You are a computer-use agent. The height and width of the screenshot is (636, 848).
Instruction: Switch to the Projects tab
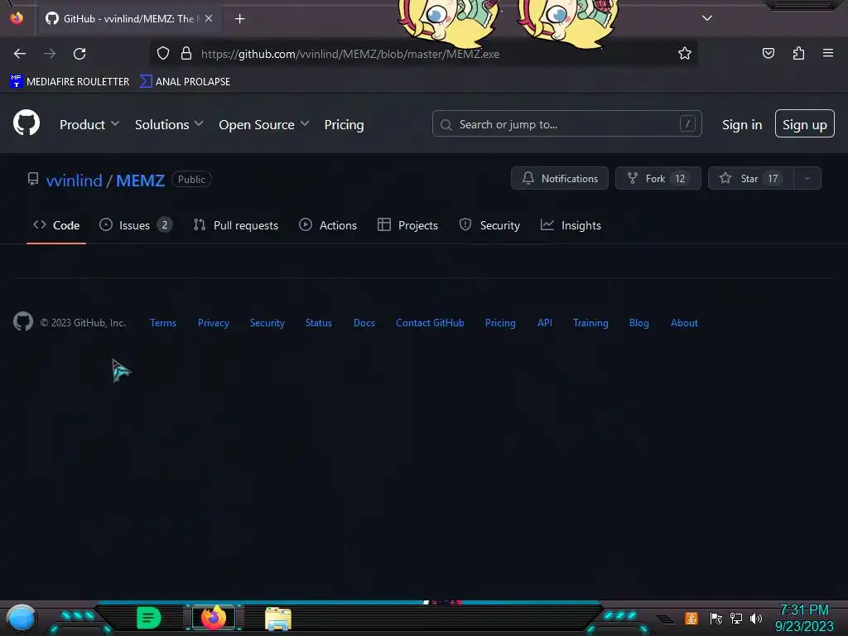click(x=407, y=225)
